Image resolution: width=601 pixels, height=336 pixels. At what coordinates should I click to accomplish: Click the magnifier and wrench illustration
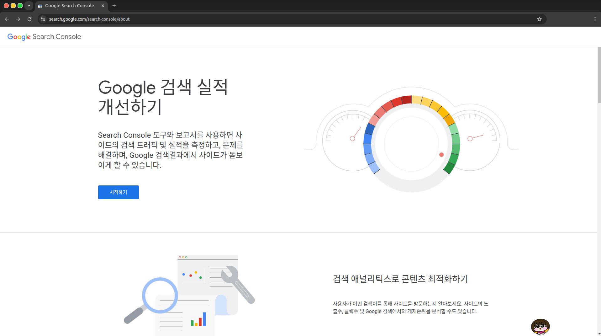click(x=189, y=295)
